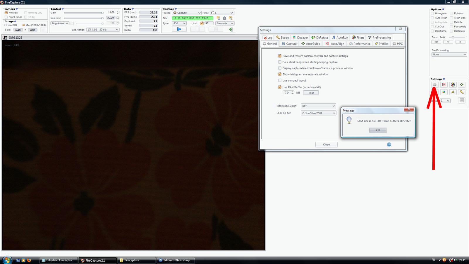Select the Use ROI radio button

[x=6, y=25]
